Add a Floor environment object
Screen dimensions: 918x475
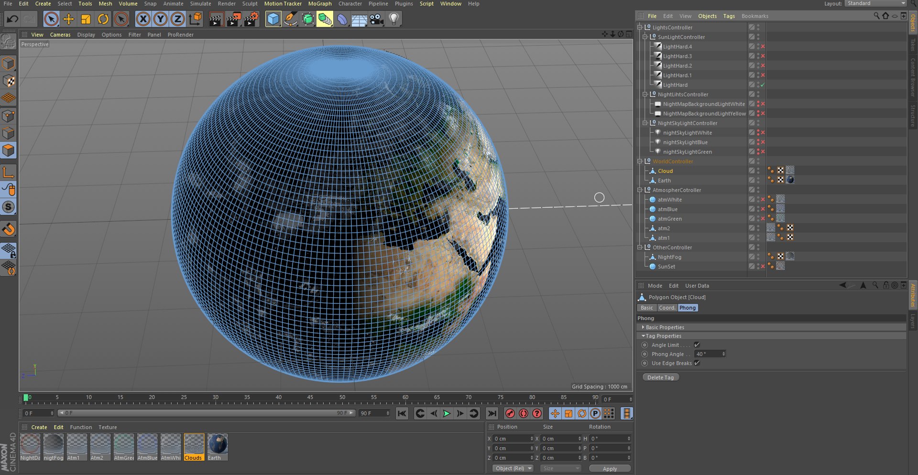[360, 19]
